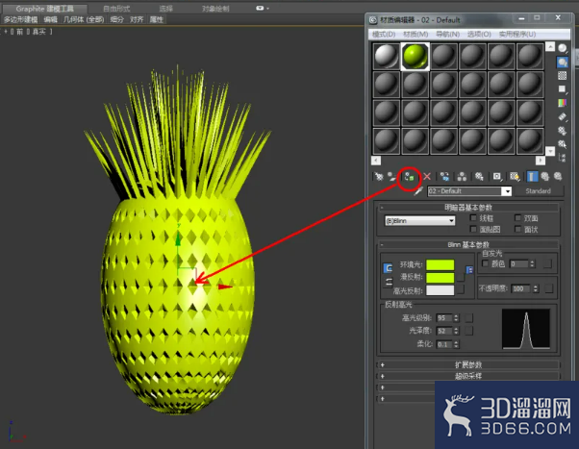Toggle Backlight icon on right toolbar
Image resolution: width=579 pixels, height=449 pixels.
click(x=562, y=62)
